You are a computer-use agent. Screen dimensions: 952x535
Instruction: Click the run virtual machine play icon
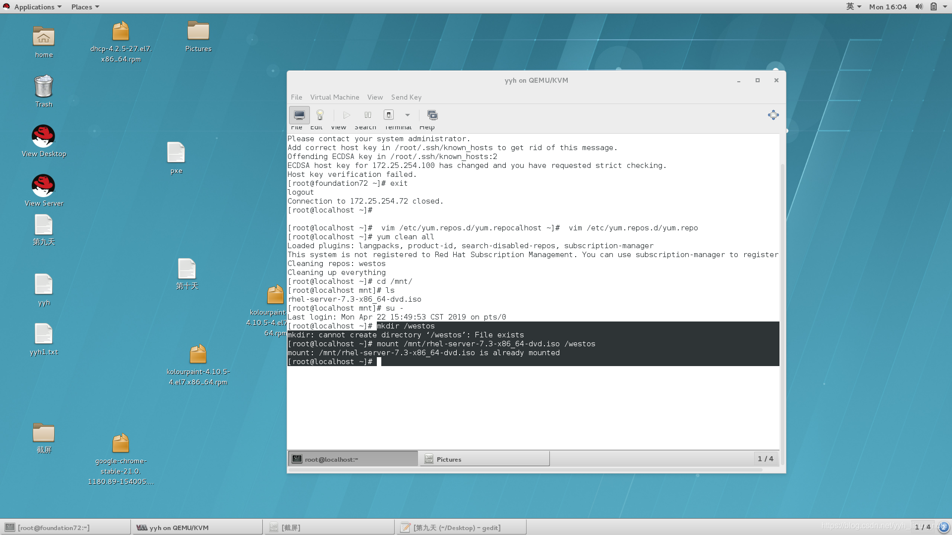[x=347, y=115]
